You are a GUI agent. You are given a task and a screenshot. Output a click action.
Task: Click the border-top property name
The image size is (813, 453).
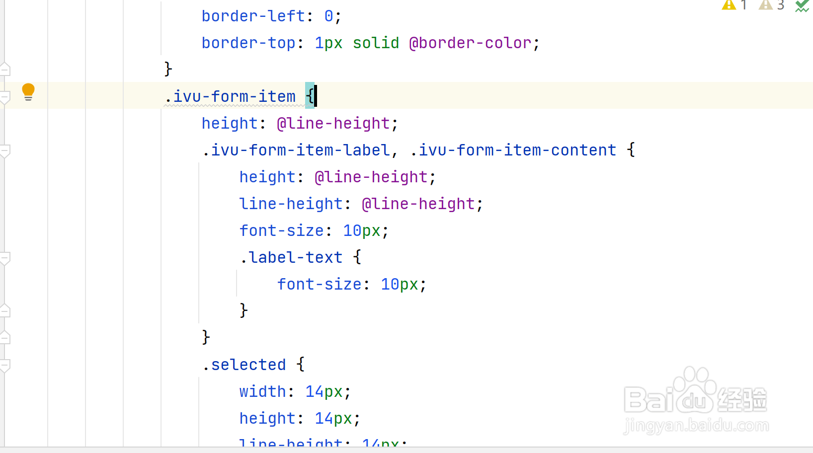coord(249,43)
